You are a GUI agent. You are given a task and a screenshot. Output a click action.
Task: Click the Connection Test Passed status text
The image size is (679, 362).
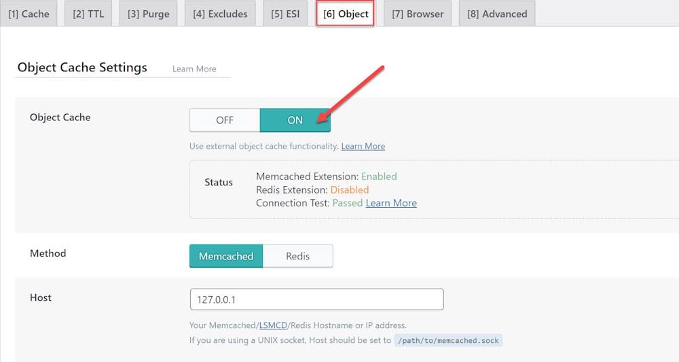pyautogui.click(x=309, y=203)
